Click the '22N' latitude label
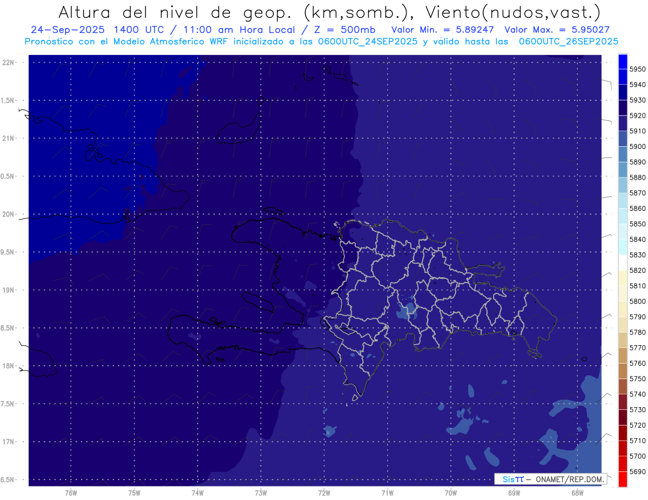This screenshot has height=500, width=648. pos(8,63)
